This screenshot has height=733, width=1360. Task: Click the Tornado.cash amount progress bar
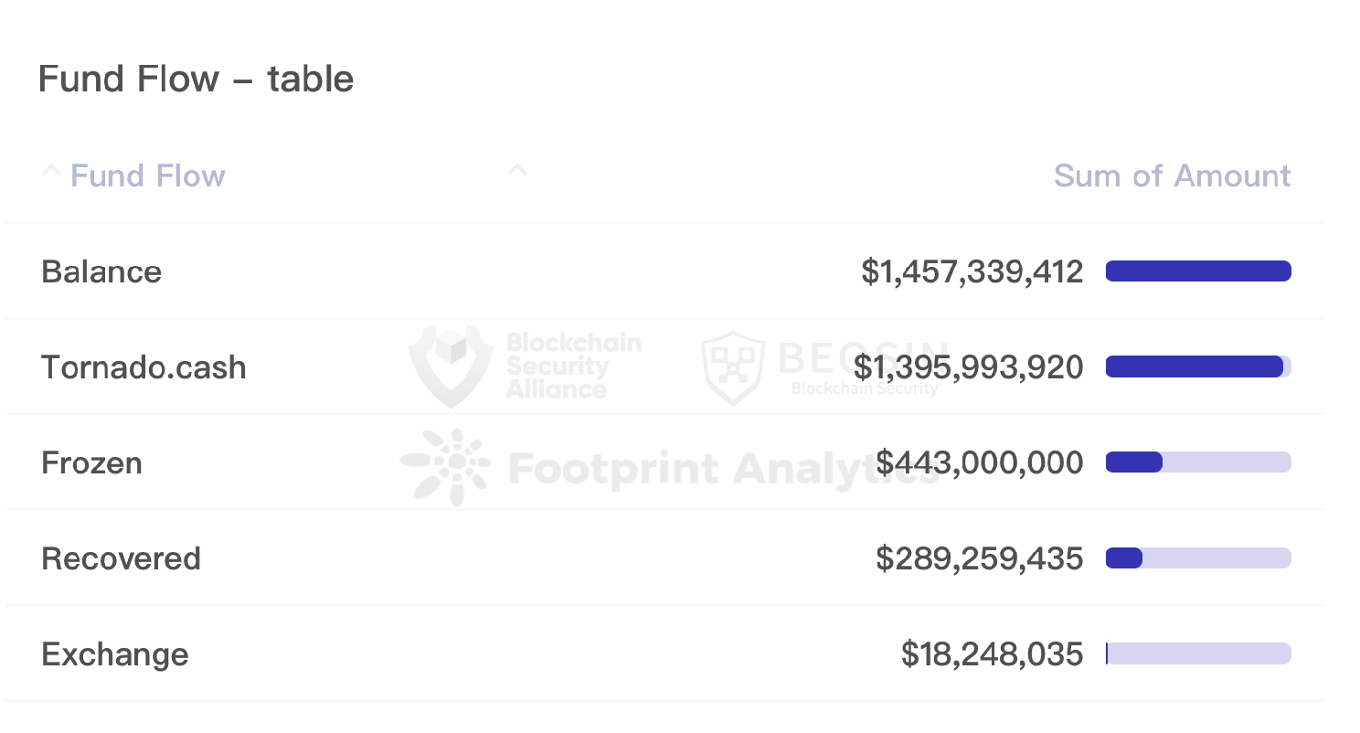(1198, 366)
